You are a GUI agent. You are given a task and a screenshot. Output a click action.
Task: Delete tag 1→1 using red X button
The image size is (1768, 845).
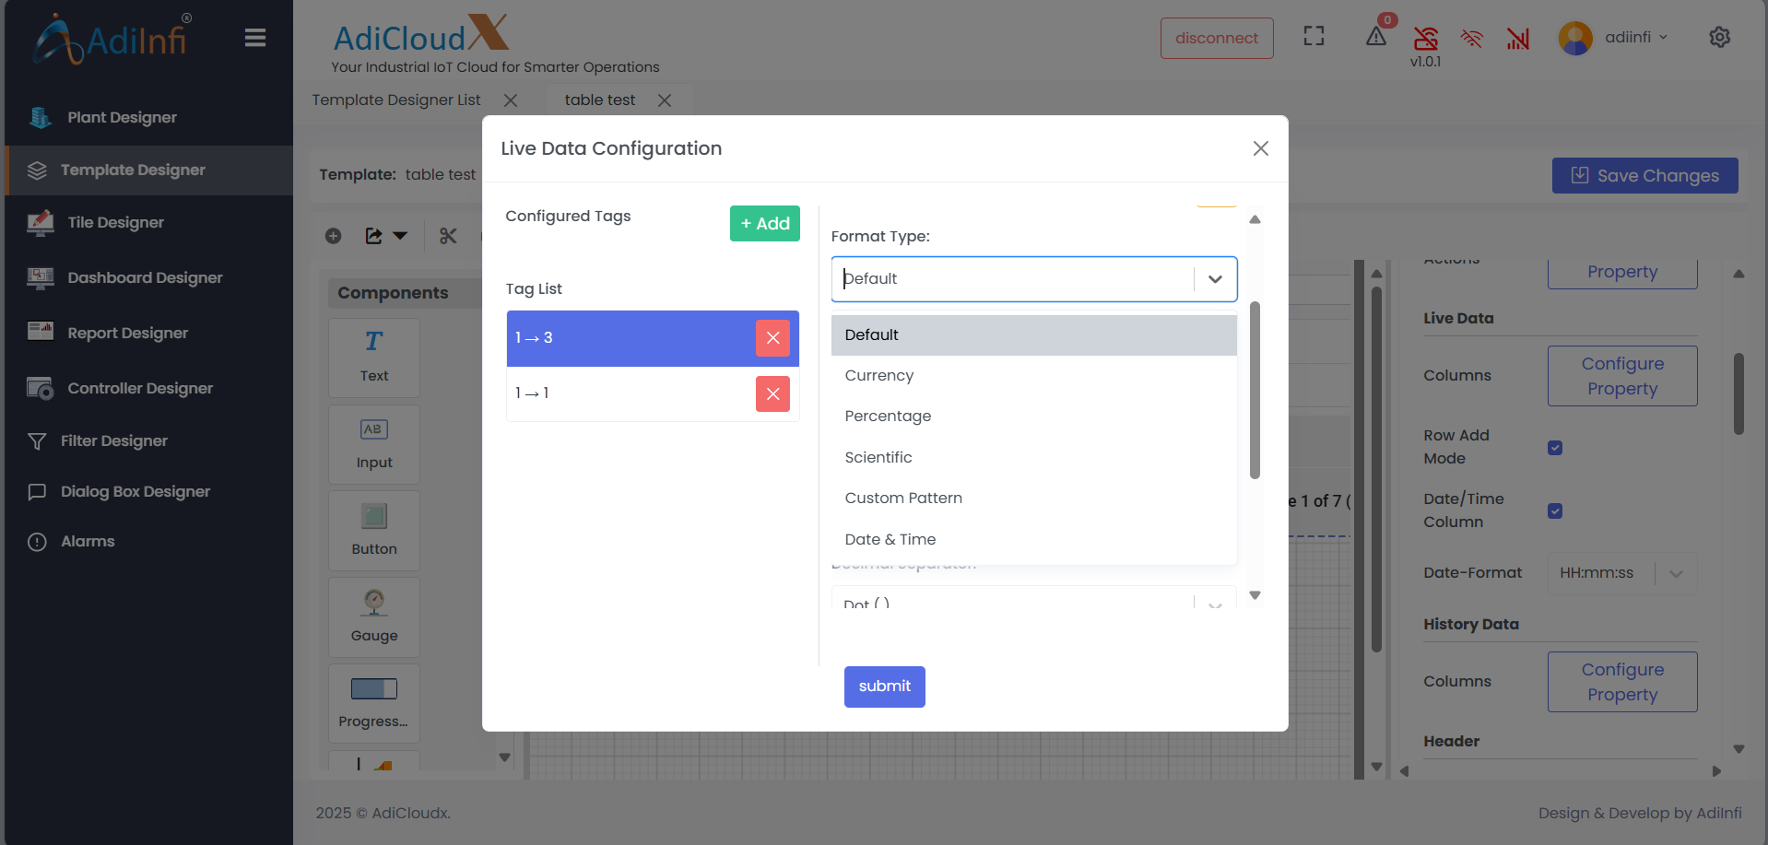772,393
